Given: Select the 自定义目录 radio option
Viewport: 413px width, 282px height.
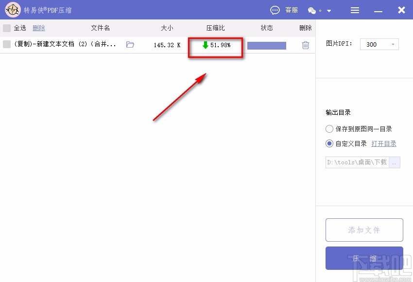Looking at the screenshot, I should tap(329, 143).
